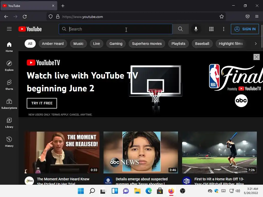Viewport: 263px width, 197px height.
Task: Open the ABC News channel avatar
Action: (108, 181)
